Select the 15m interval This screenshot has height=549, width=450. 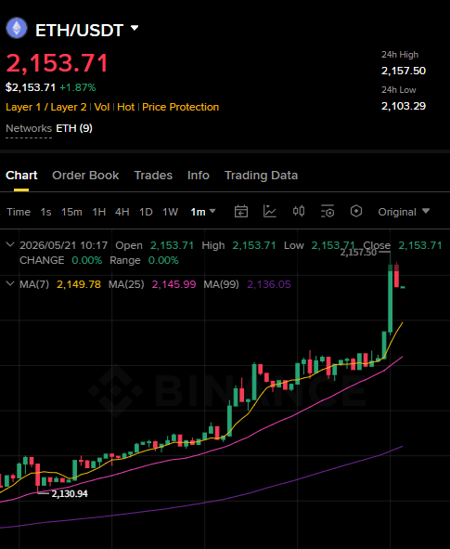click(x=71, y=212)
